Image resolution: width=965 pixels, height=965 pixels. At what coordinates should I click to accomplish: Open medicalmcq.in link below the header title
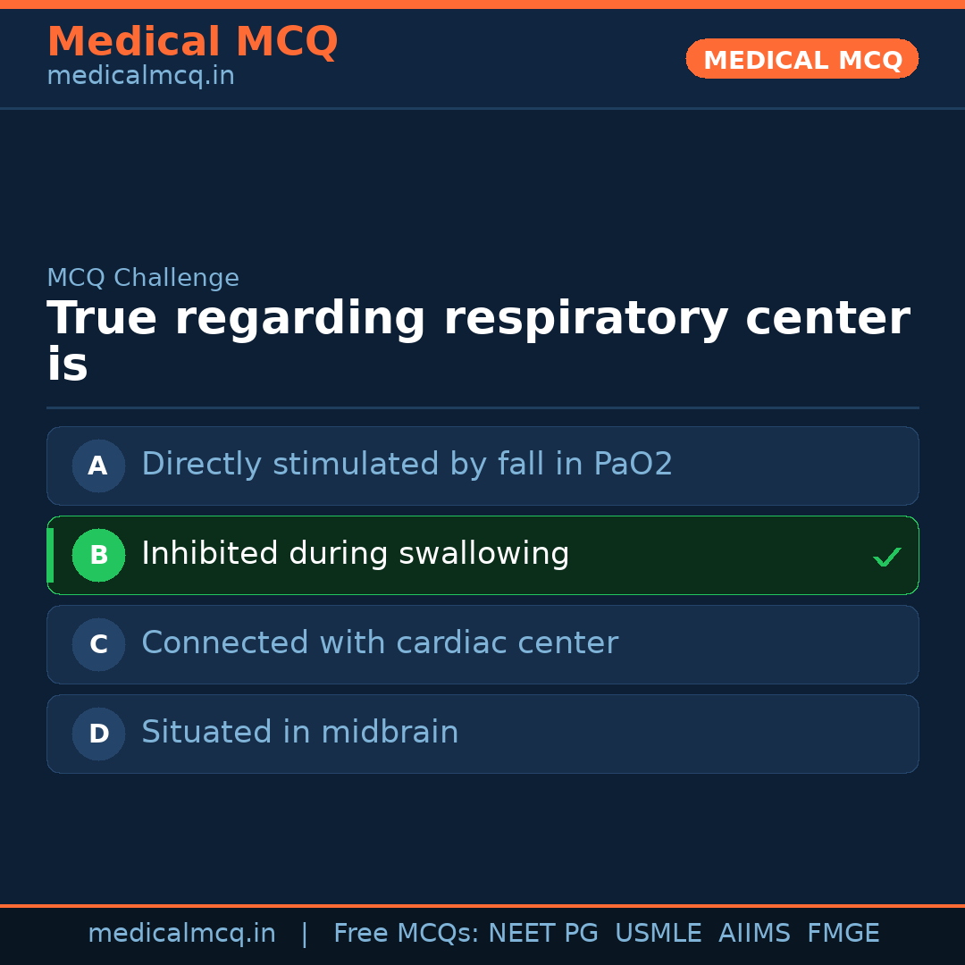[140, 77]
